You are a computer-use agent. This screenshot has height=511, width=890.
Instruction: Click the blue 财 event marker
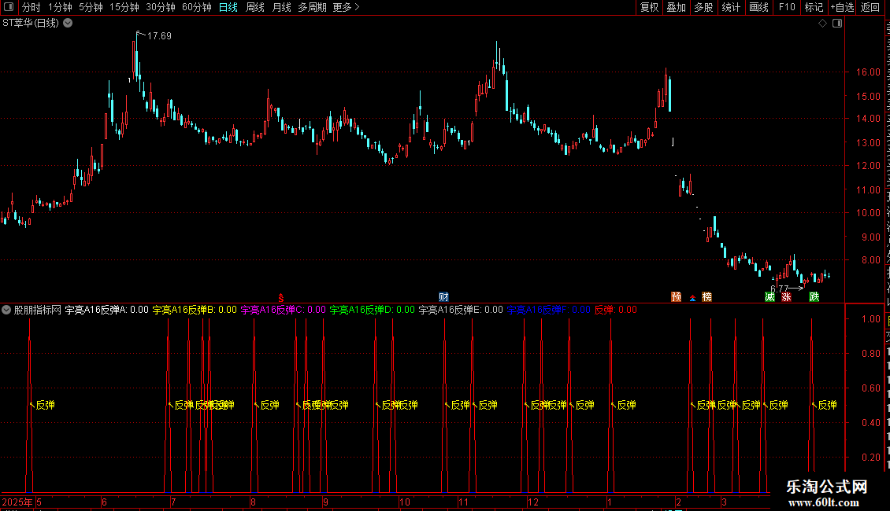tap(443, 297)
